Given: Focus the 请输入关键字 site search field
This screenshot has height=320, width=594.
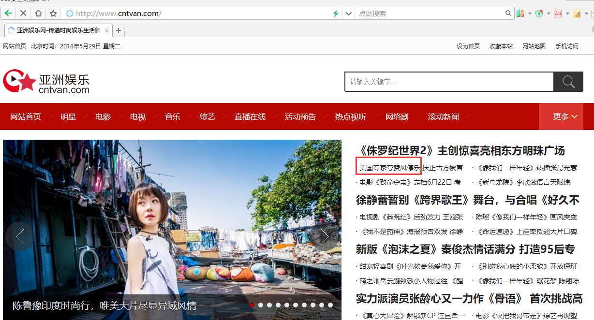Looking at the screenshot, I should pyautogui.click(x=449, y=82).
